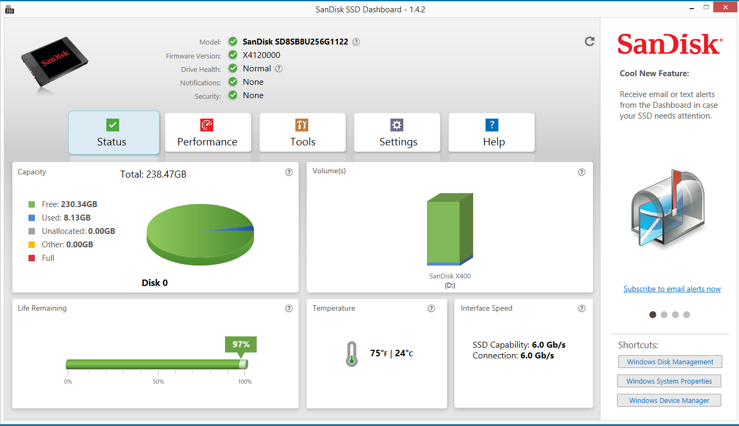Click model name "SanDisk SD8SB8U256G1122"
The width and height of the screenshot is (739, 426).
pyautogui.click(x=295, y=41)
